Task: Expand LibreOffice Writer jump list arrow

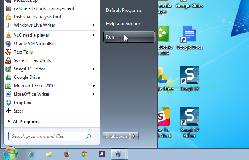Action: pyautogui.click(x=94, y=94)
